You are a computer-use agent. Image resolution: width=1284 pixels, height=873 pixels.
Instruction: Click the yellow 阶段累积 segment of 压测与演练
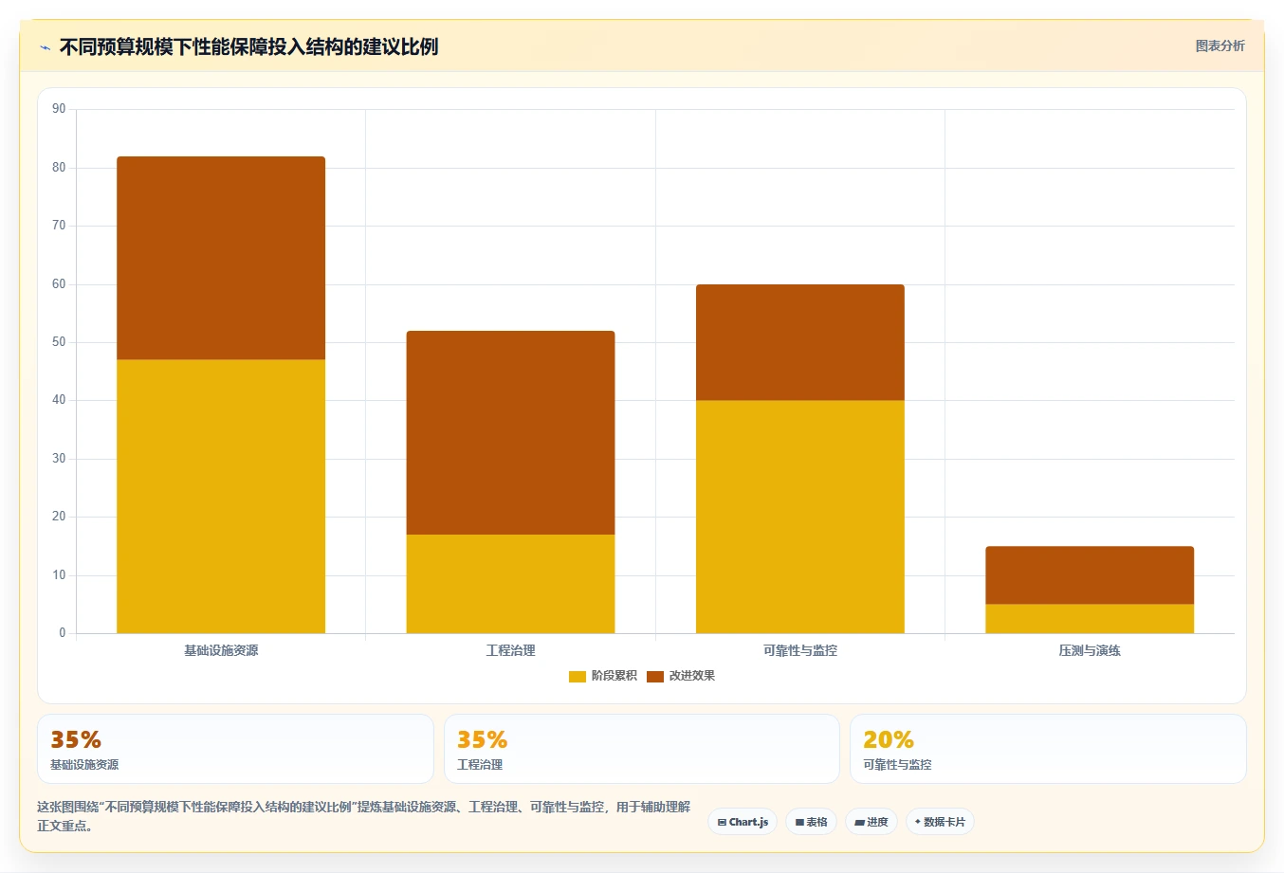(x=1090, y=618)
